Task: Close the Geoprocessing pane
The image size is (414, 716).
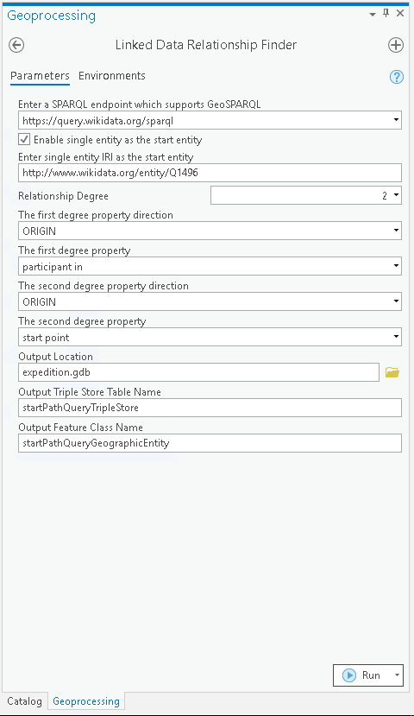Action: coord(400,13)
